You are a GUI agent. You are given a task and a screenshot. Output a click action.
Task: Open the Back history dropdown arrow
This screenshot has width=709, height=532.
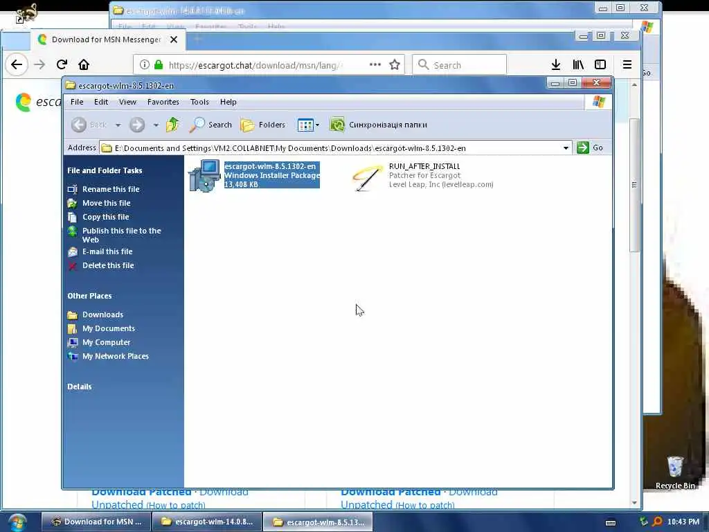118,125
